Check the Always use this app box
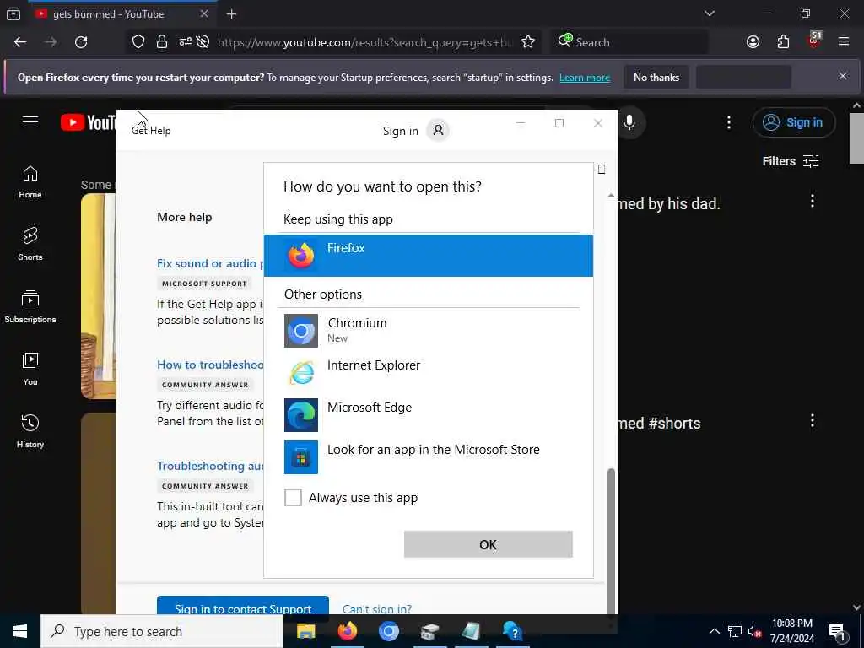 293,497
